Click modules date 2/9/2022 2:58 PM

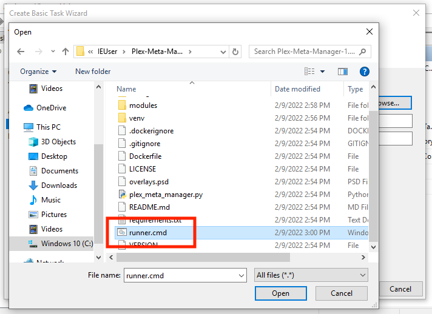point(302,105)
